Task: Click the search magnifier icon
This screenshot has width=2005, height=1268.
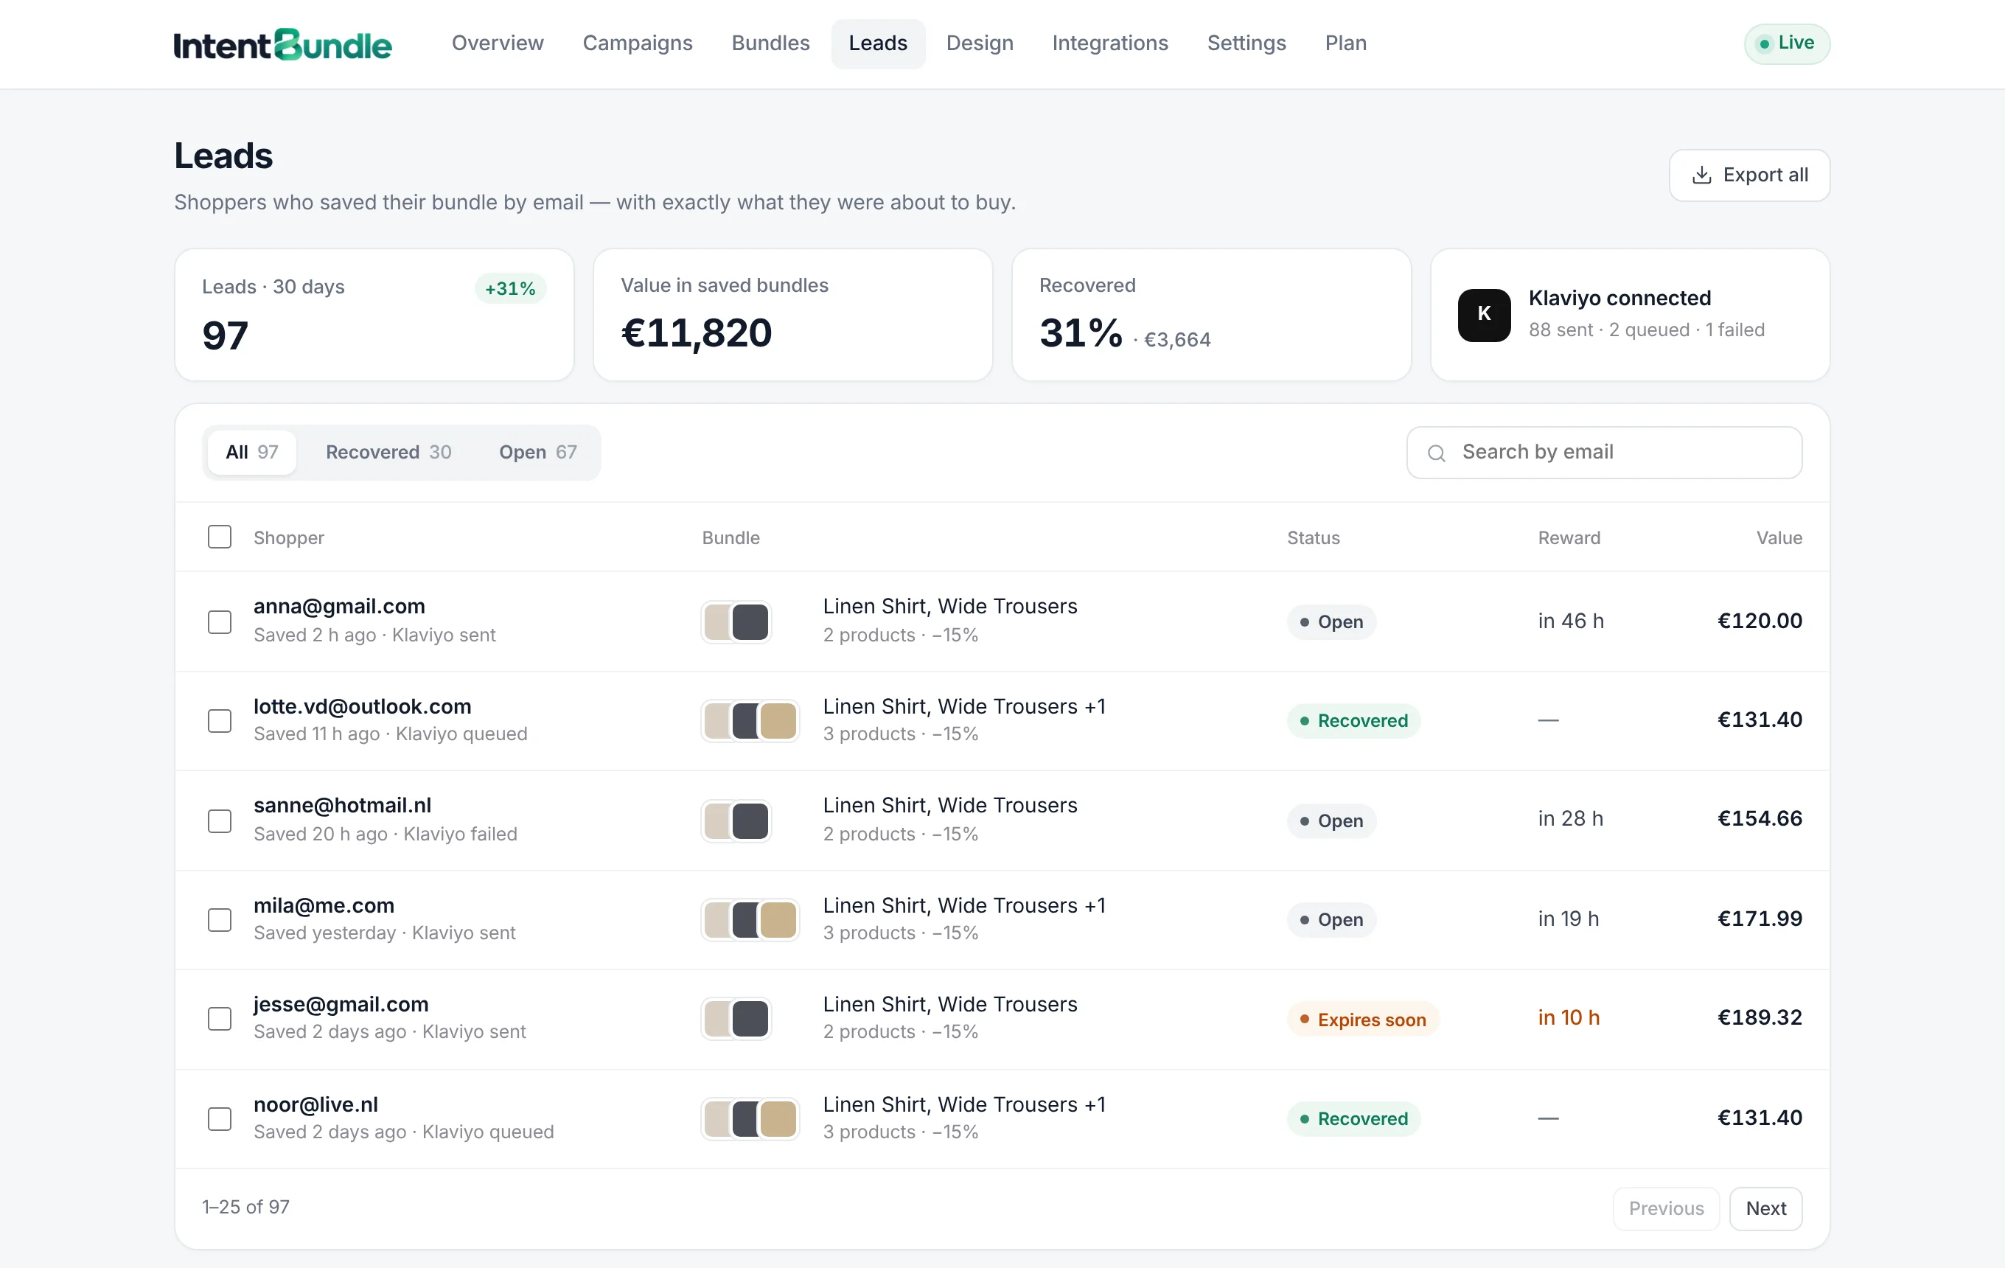Action: (1437, 453)
